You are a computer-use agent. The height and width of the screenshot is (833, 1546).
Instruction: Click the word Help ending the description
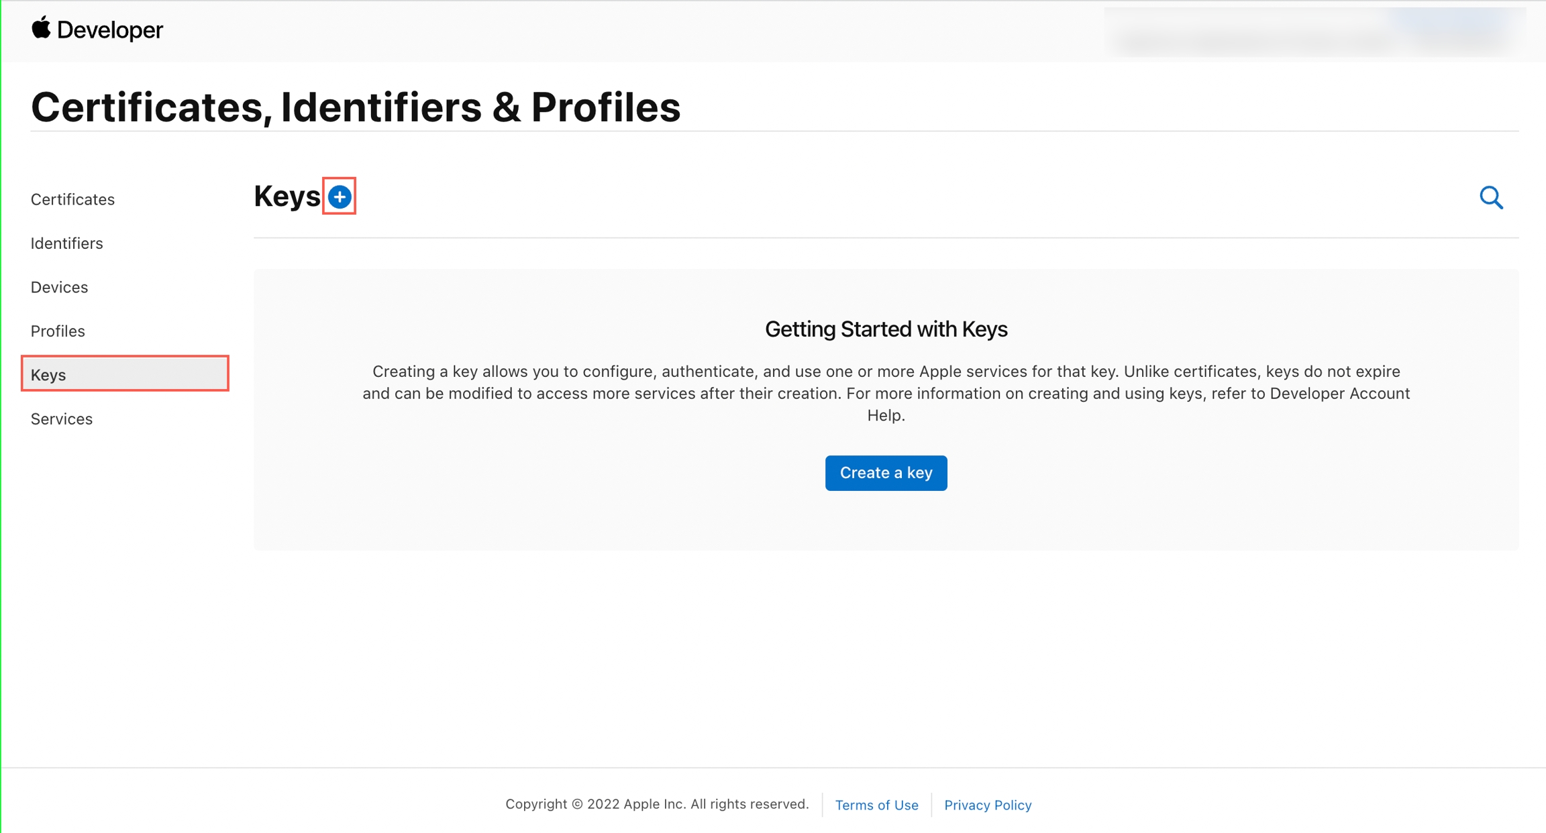886,416
